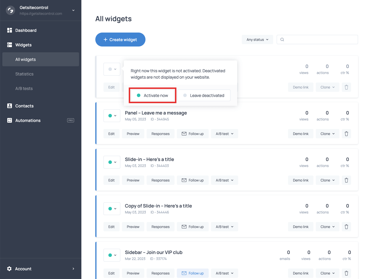The image size is (372, 279).
Task: Expand Clone dropdown for Slide-in – Here's a title
Action: click(327, 180)
